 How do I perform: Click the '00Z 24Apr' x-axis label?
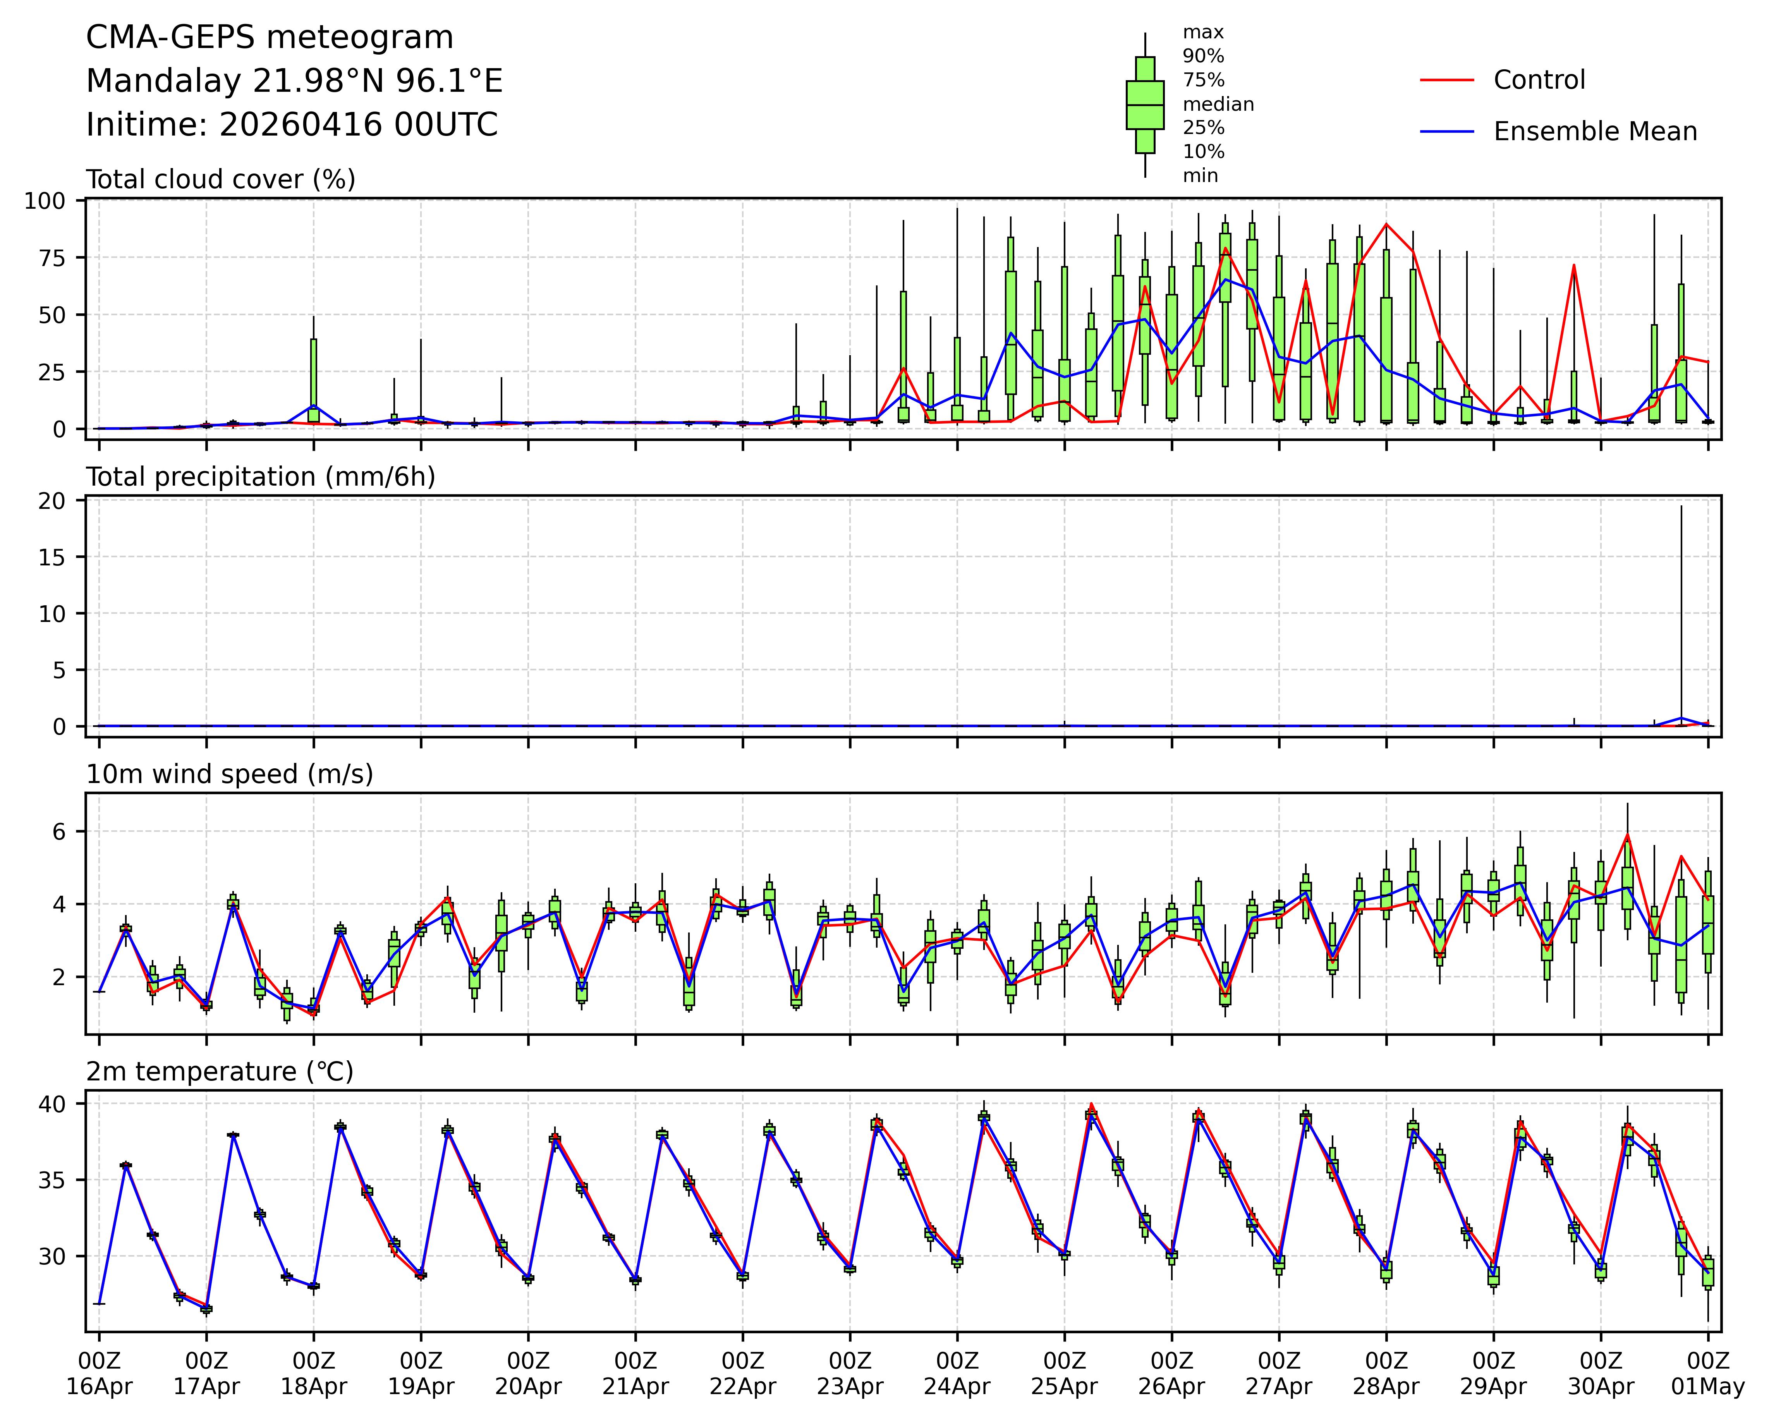click(957, 1374)
